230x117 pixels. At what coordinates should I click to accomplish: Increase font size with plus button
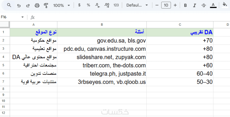(175, 5)
